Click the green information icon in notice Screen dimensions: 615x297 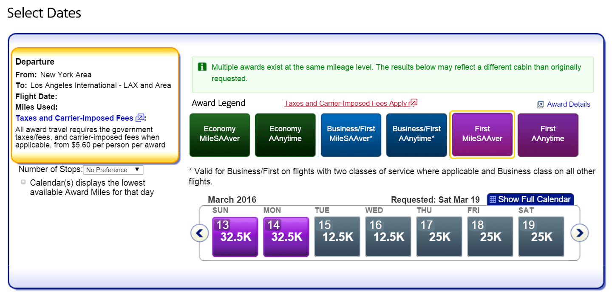point(202,67)
